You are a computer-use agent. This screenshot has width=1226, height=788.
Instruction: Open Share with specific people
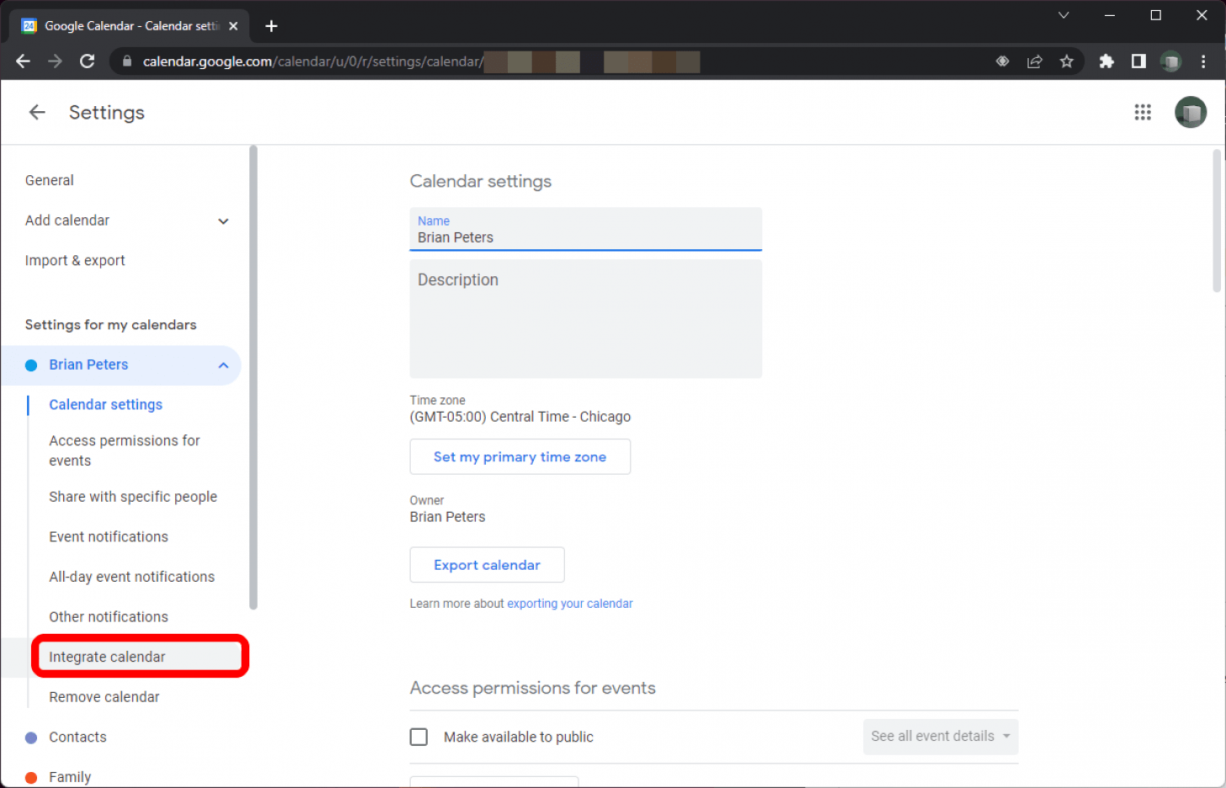(133, 497)
